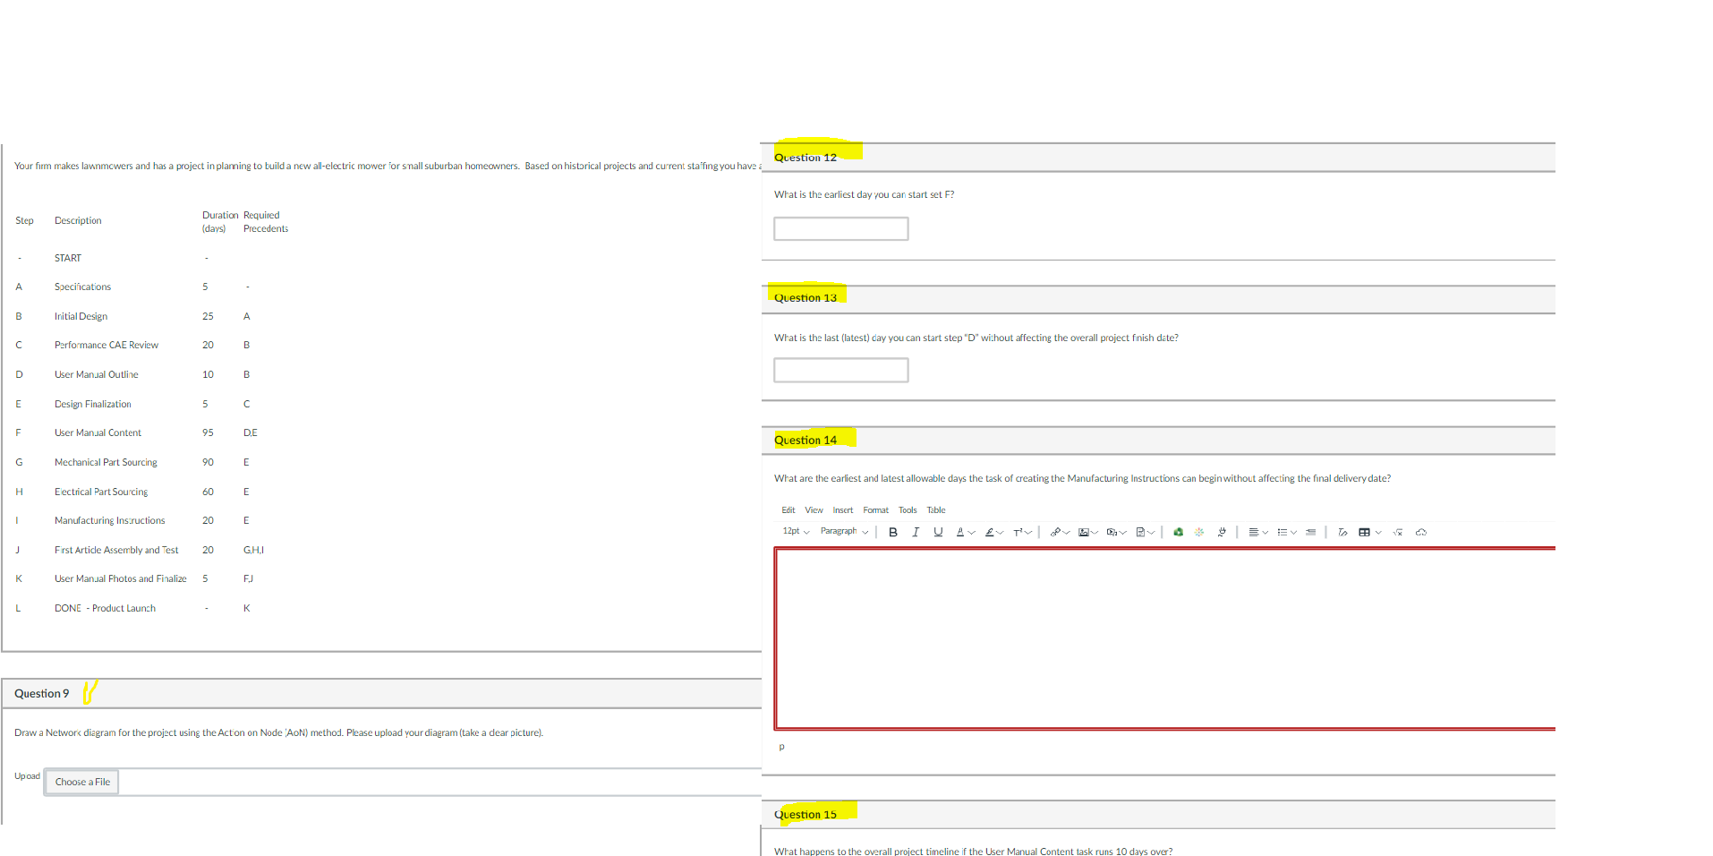Click 'First Article Assembly and Test' text

[x=116, y=551]
